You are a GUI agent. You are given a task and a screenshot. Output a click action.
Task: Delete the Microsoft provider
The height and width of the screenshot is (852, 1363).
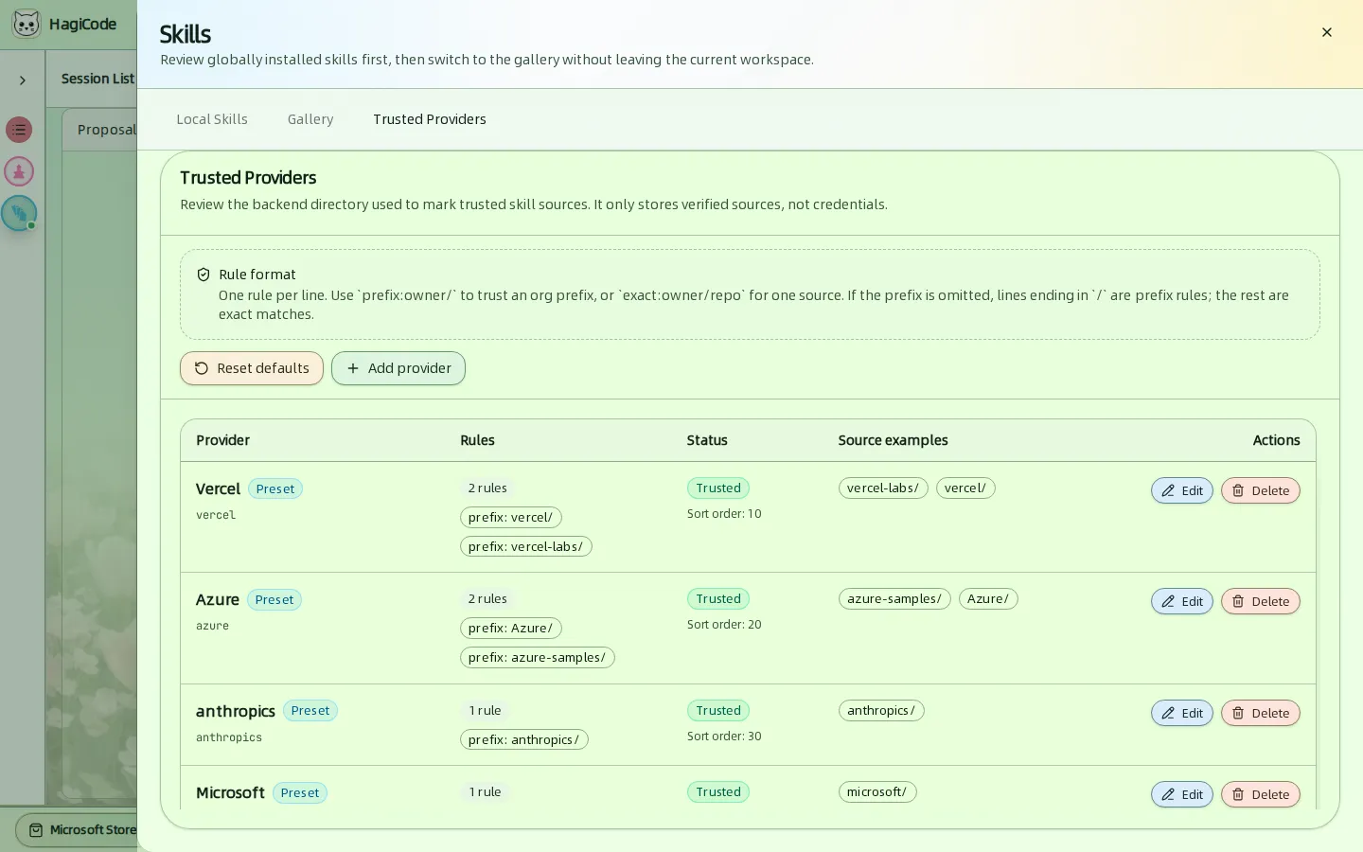pos(1261,794)
